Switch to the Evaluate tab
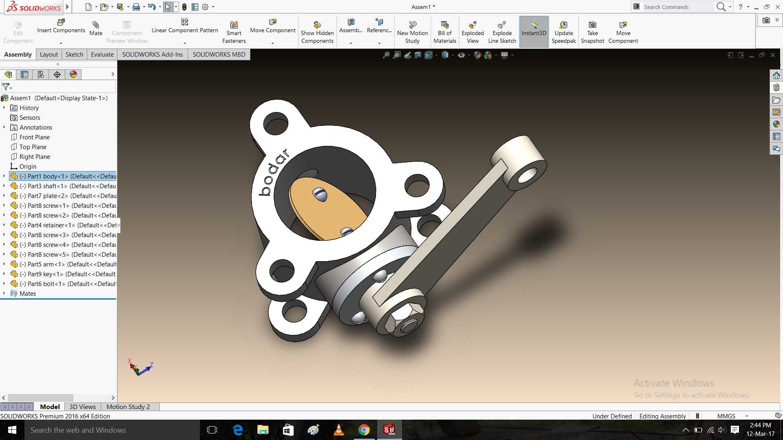Image resolution: width=783 pixels, height=440 pixels. pos(102,55)
